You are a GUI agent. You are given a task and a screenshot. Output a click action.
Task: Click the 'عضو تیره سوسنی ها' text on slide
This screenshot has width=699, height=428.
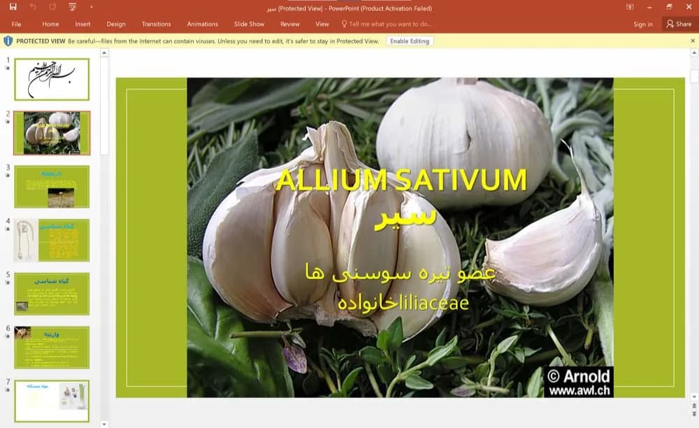coord(401,273)
